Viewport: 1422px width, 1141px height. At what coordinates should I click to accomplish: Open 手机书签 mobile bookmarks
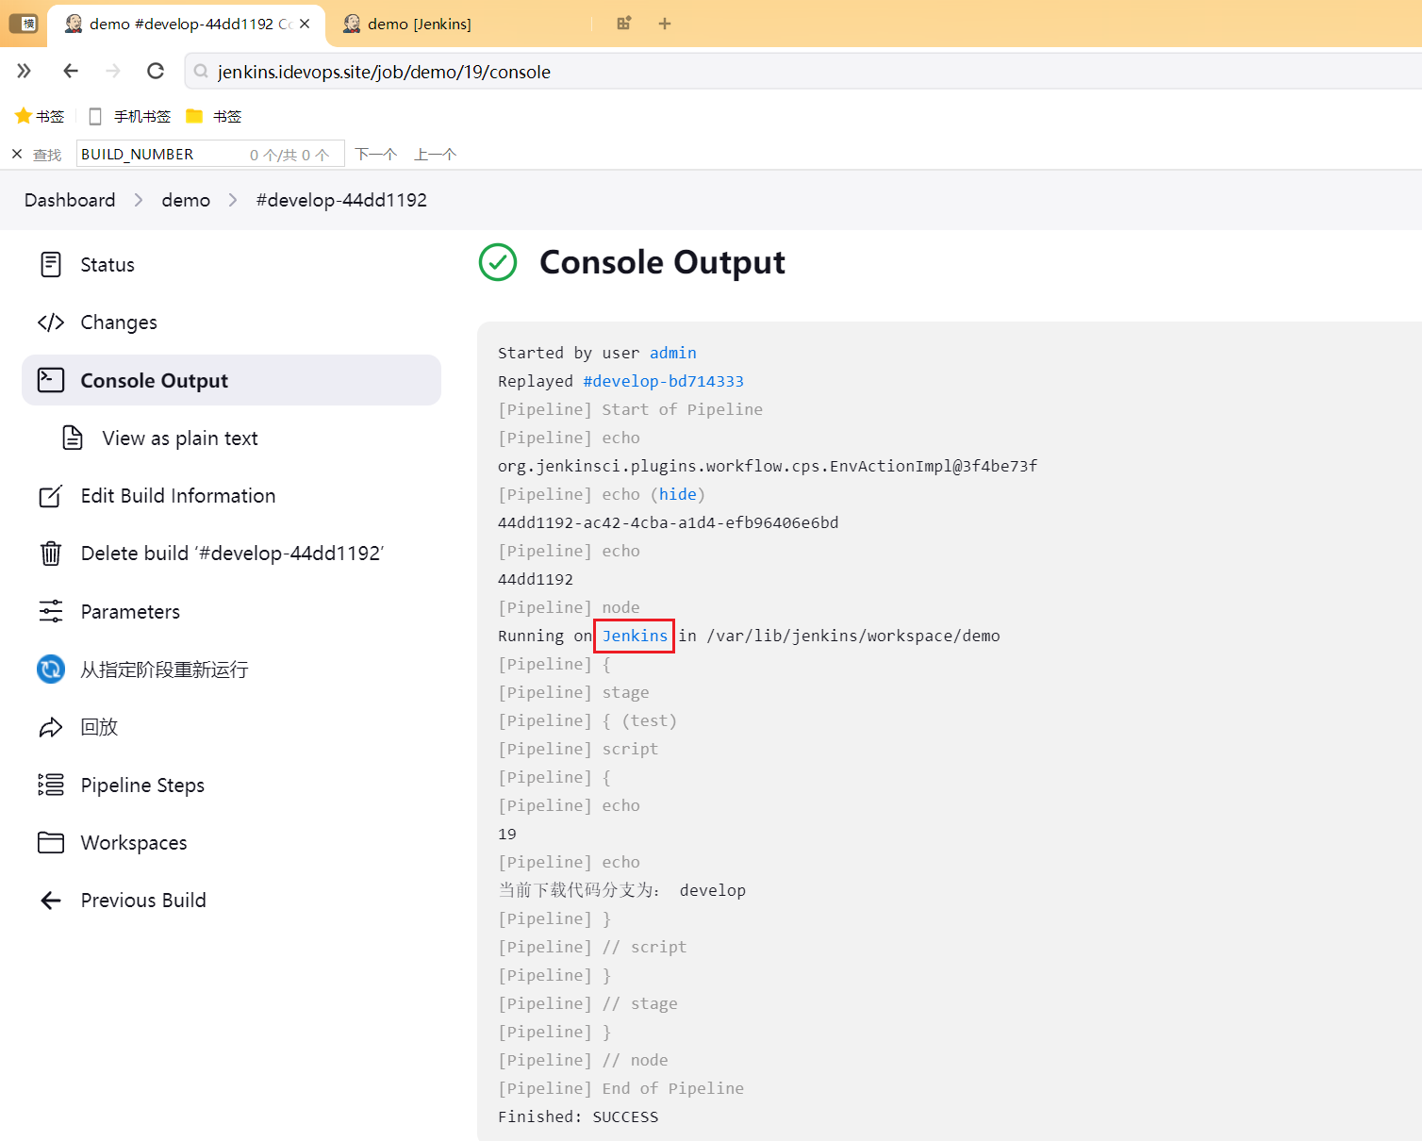pos(129,116)
